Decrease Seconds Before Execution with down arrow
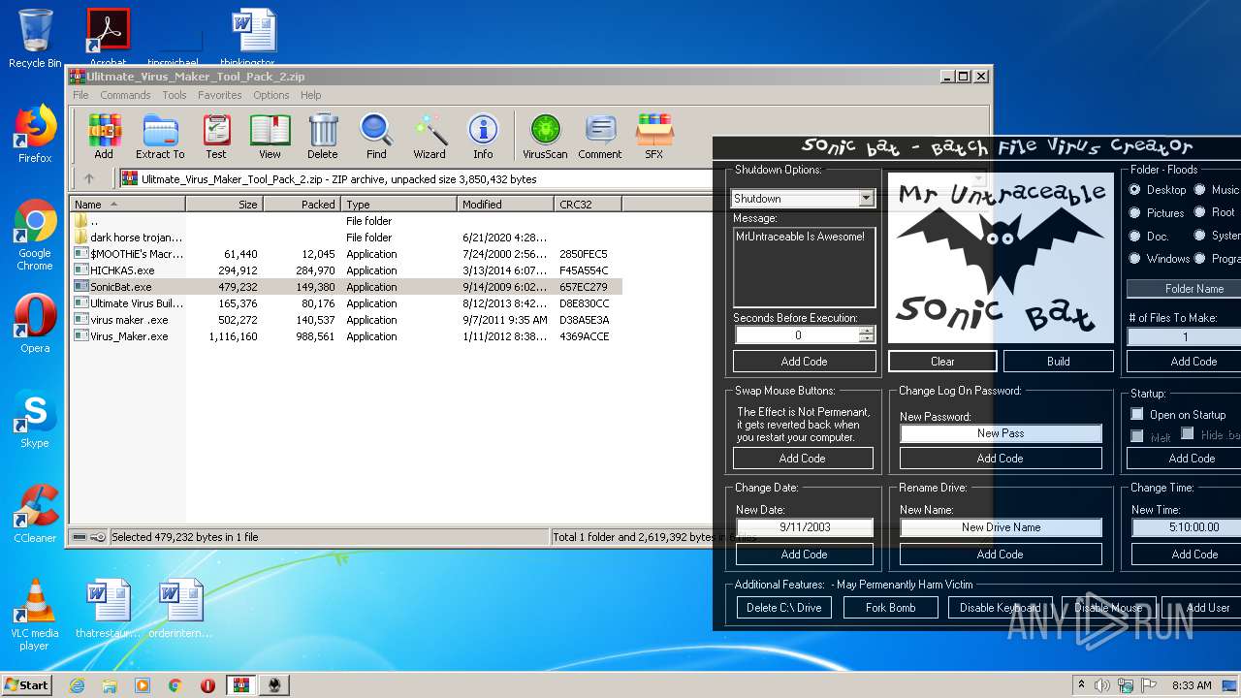The image size is (1241, 698). [866, 339]
